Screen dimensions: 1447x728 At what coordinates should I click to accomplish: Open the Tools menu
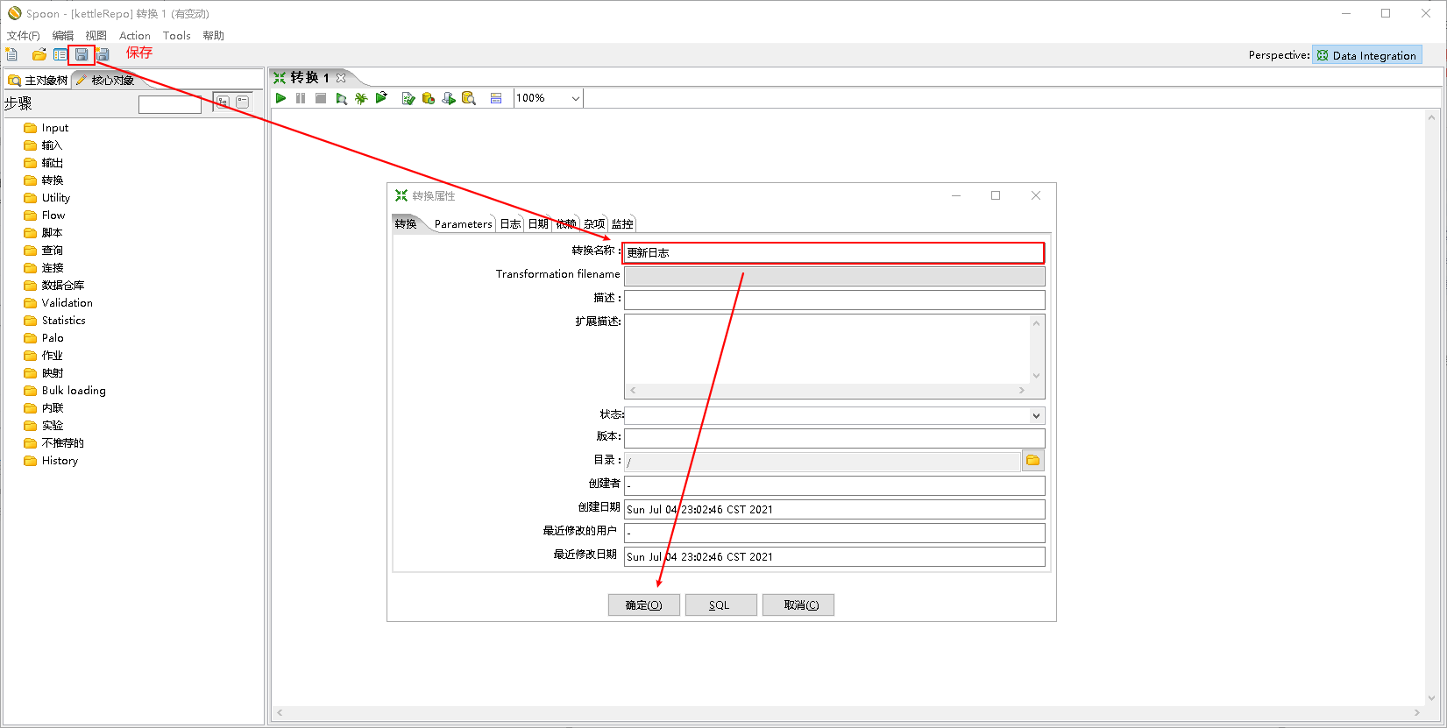click(x=177, y=36)
